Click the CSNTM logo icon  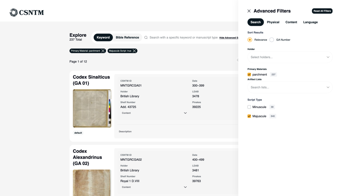(x=14, y=13)
